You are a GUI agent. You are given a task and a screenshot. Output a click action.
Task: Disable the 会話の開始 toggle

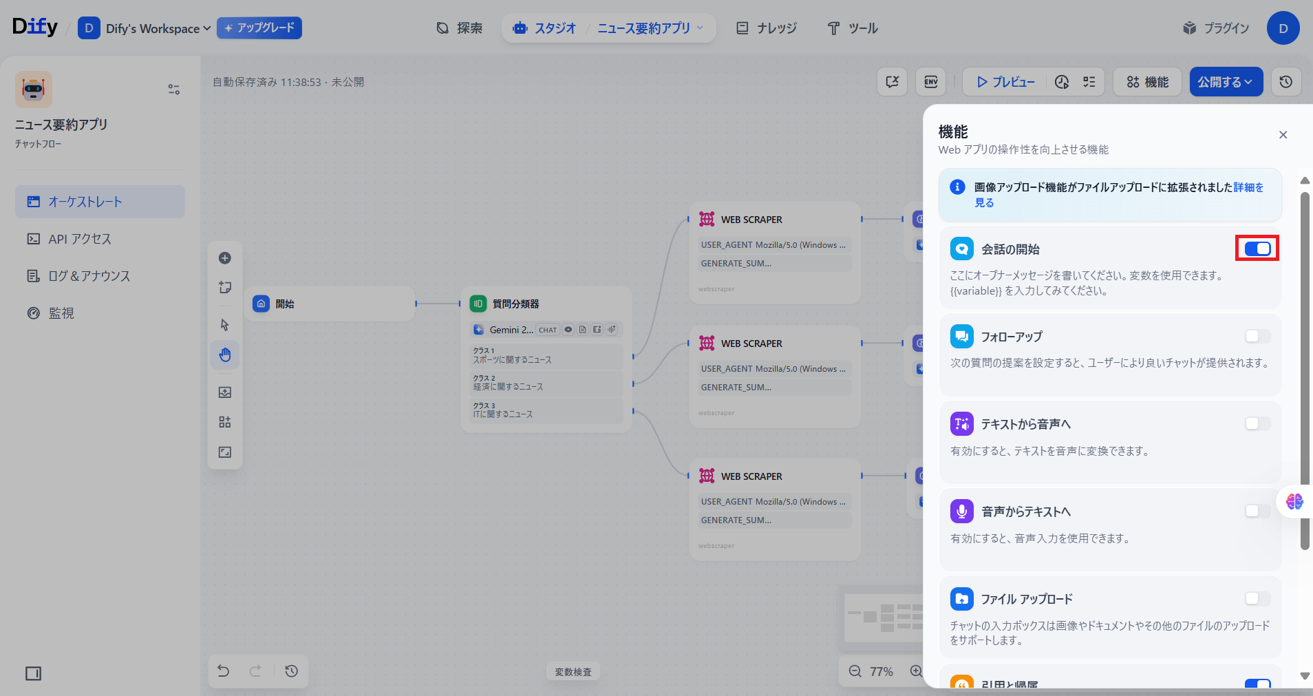1257,249
